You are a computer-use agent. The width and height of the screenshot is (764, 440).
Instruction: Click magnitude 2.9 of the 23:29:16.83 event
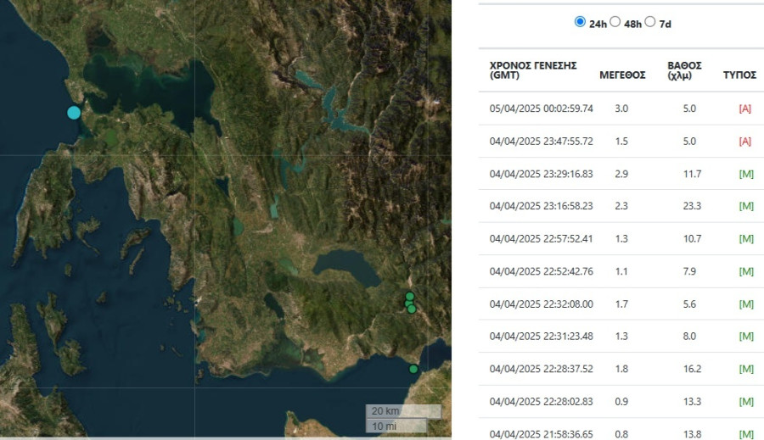coord(621,174)
